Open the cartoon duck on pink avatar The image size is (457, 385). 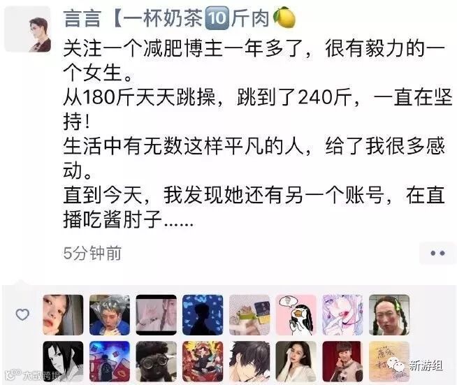(x=296, y=314)
